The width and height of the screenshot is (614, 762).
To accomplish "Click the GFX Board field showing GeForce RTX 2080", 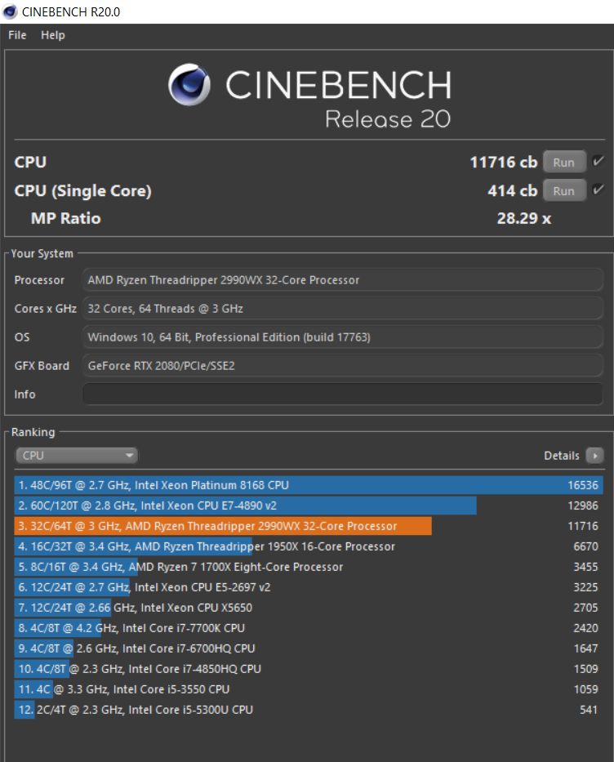I will pyautogui.click(x=343, y=365).
